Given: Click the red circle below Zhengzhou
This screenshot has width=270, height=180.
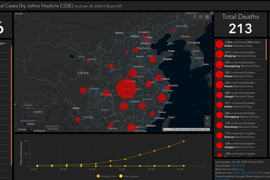Looking at the screenshot, I should (x=133, y=73).
